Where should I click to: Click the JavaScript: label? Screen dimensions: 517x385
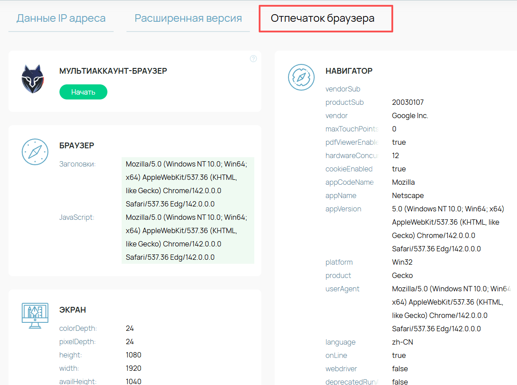pyautogui.click(x=76, y=218)
